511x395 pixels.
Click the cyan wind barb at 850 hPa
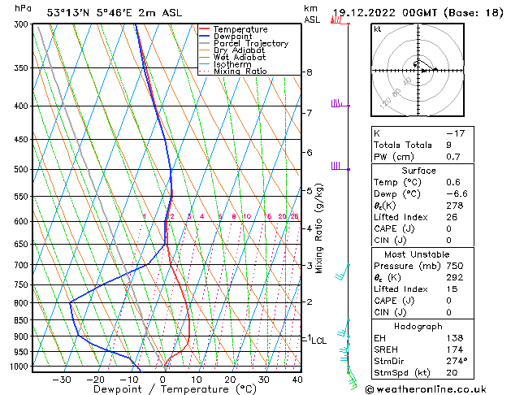343,328
